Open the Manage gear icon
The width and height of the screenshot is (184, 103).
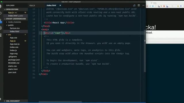[x=1, y=99]
